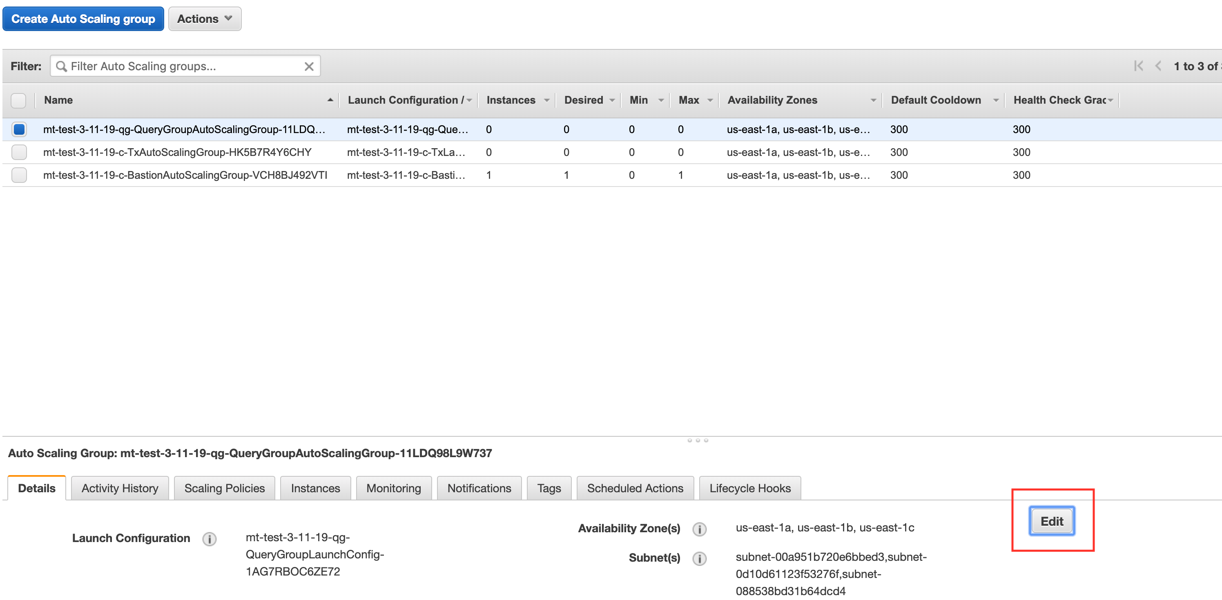Click Create Auto Scaling group button
The image size is (1222, 600).
(83, 19)
